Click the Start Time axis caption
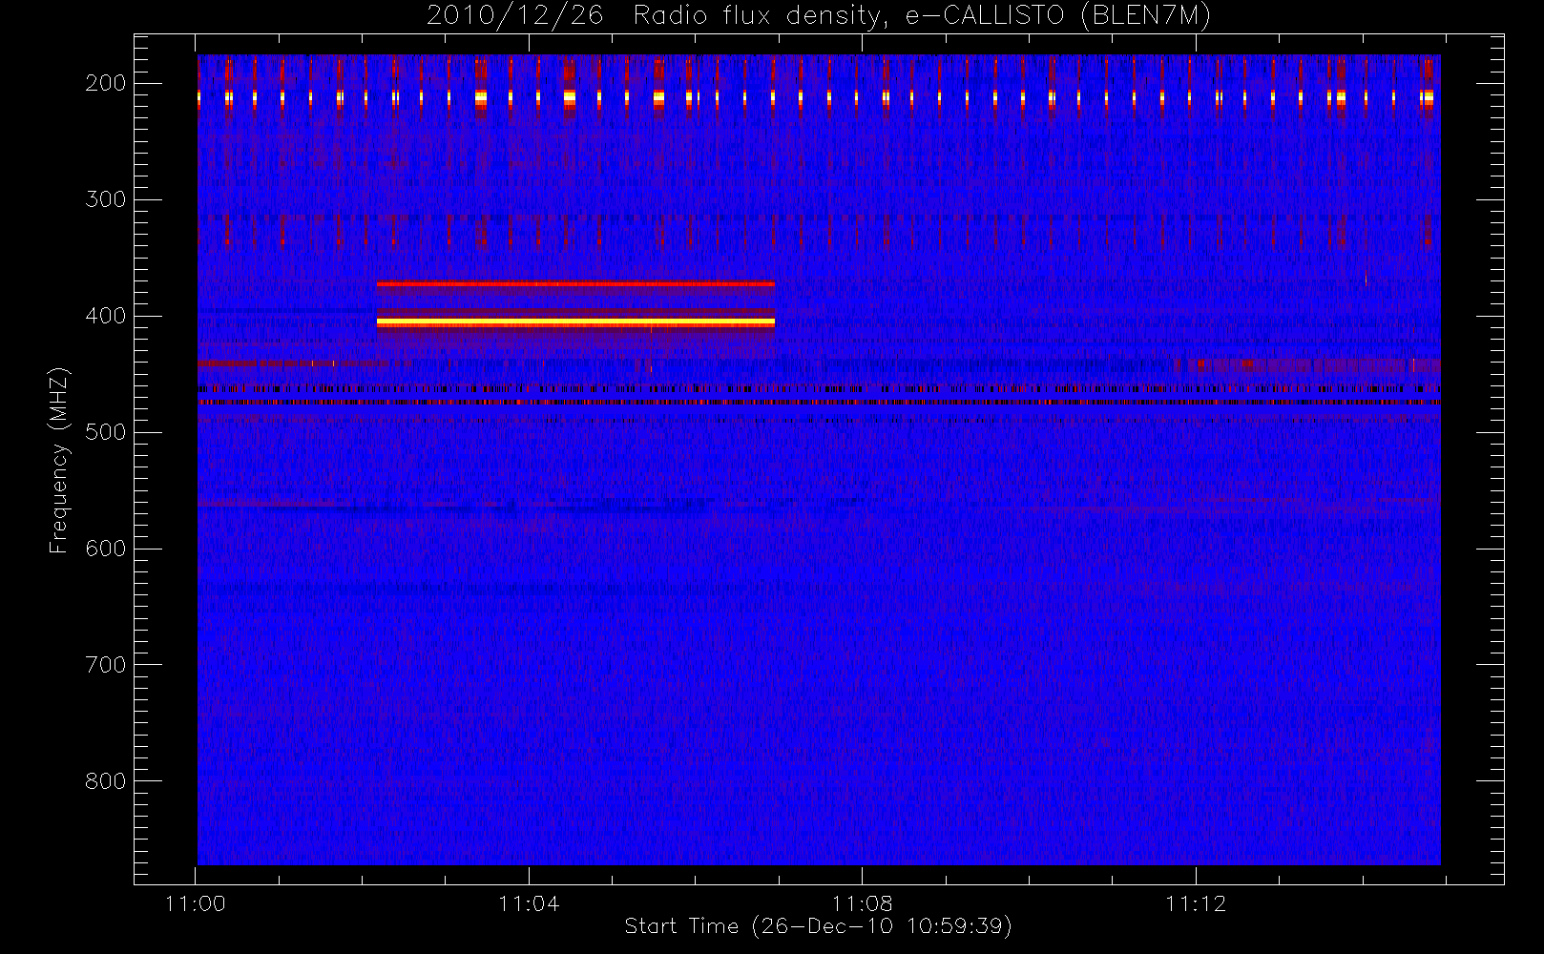1544x954 pixels. point(819,926)
